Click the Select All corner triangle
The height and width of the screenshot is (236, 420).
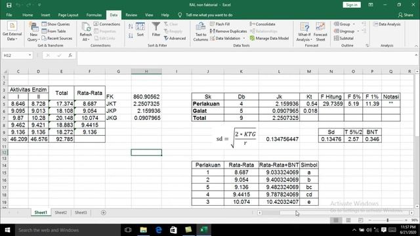click(5, 71)
